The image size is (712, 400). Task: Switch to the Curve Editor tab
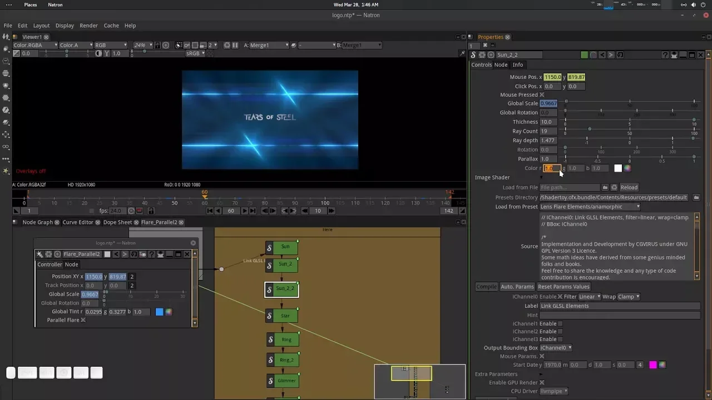78,222
